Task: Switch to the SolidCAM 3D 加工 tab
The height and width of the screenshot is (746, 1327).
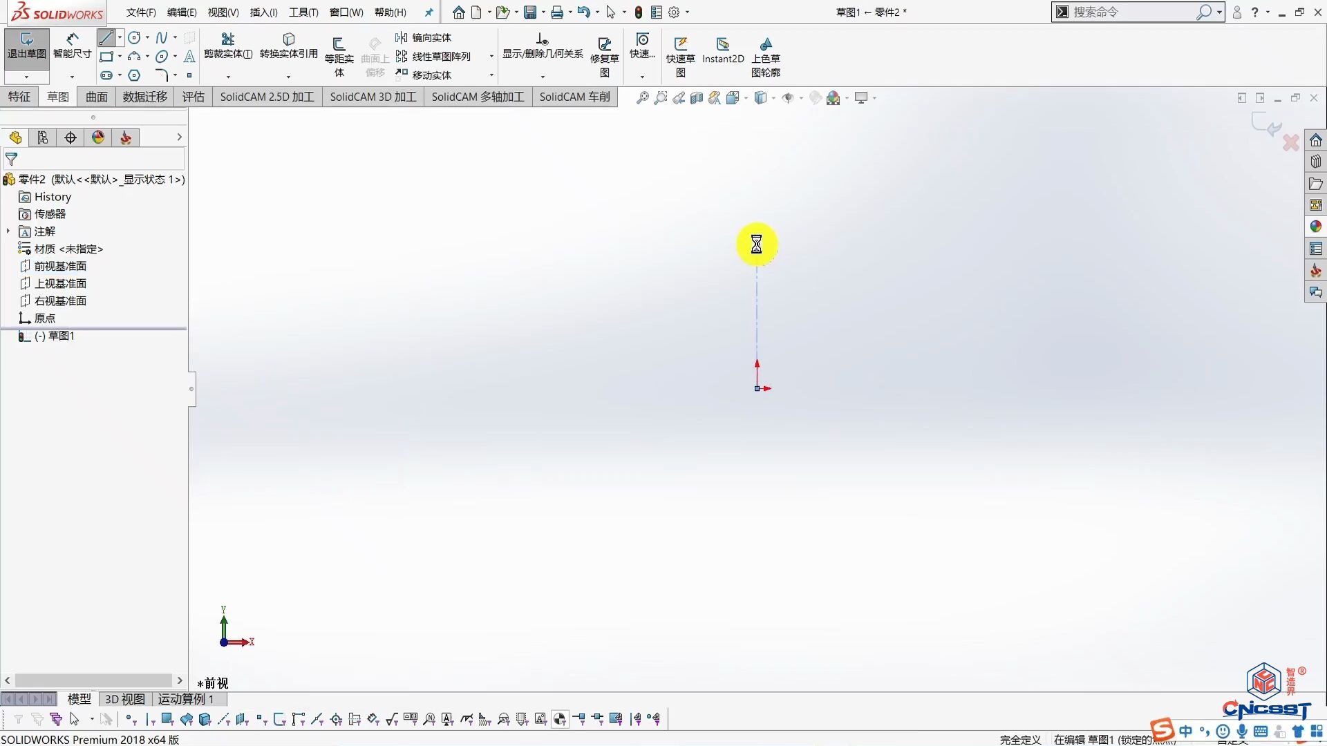Action: click(x=373, y=97)
